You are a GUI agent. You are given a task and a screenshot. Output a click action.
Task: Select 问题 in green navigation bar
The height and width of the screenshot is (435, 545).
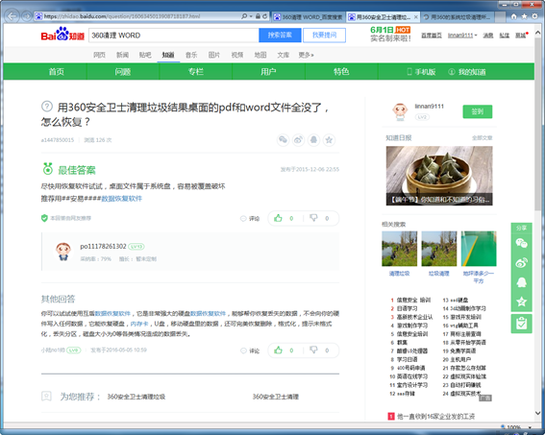(x=123, y=71)
